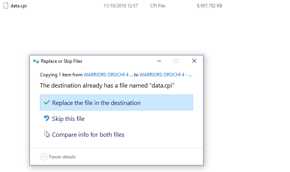Screen dimensions: 290x172
Task: Click the copy icon in dialog title bar
Action: tap(36, 61)
